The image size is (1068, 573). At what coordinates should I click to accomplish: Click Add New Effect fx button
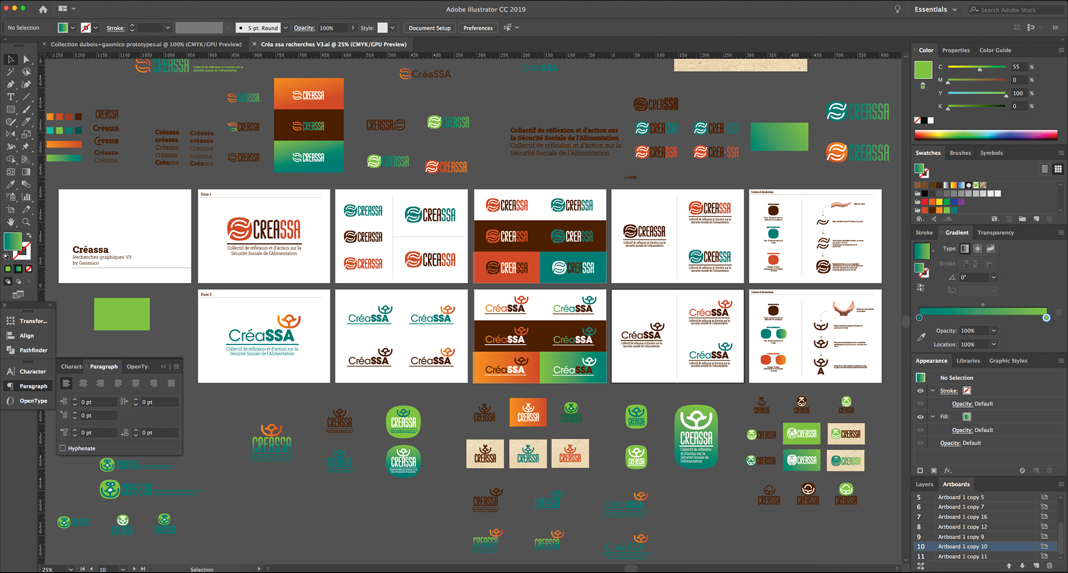[948, 471]
